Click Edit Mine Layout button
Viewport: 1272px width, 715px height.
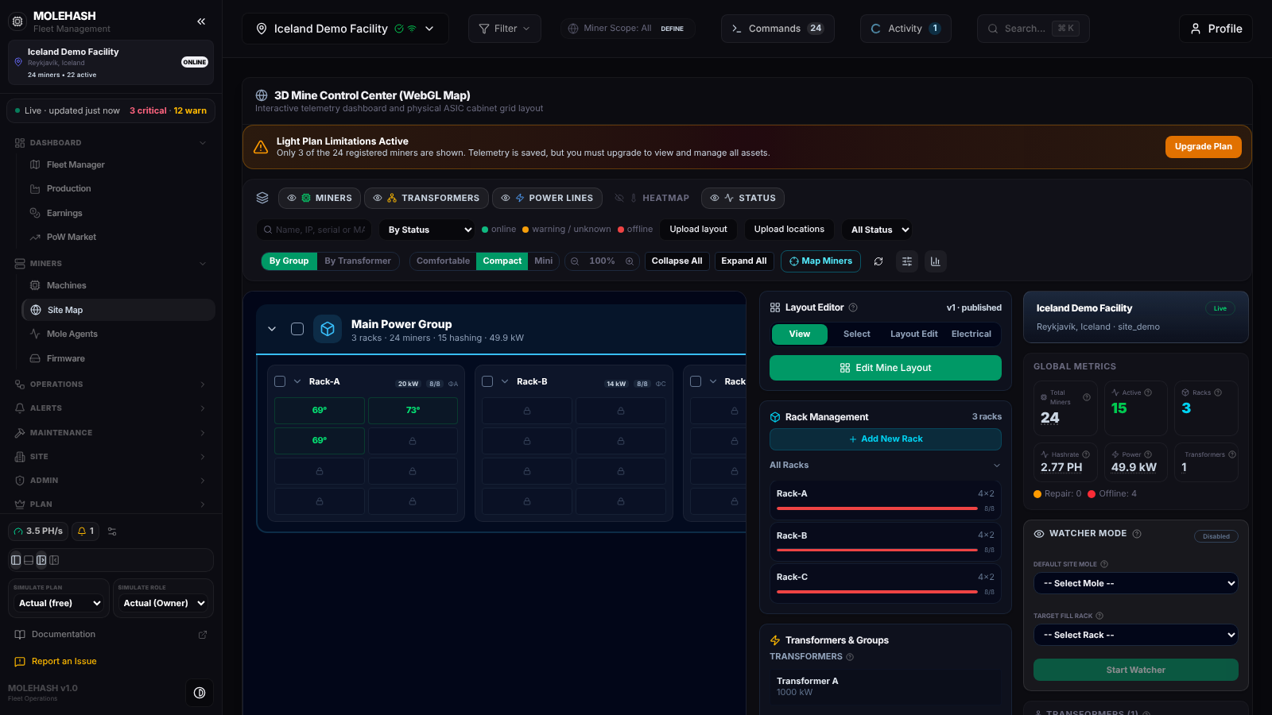[885, 368]
